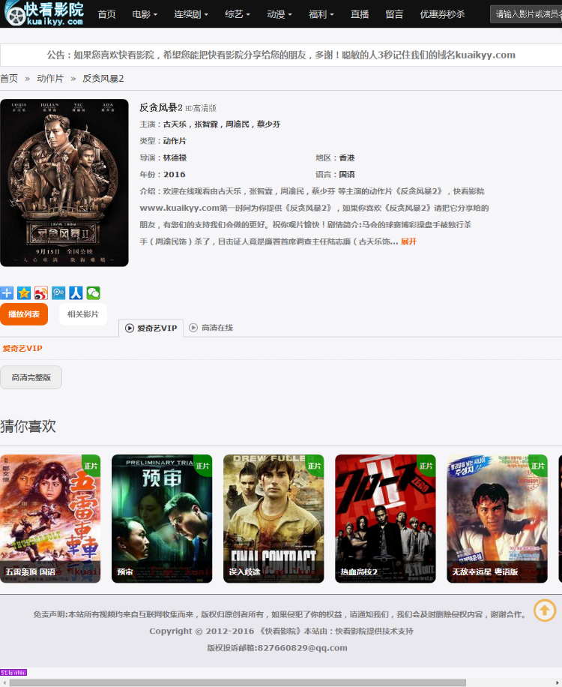Click language link 国语
The width and height of the screenshot is (562, 687).
pyautogui.click(x=347, y=175)
